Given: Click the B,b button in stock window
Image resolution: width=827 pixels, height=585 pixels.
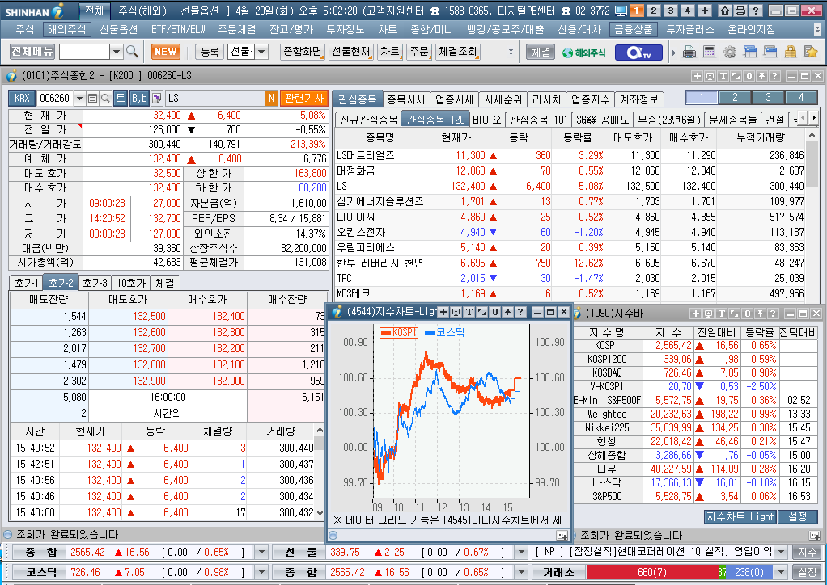Looking at the screenshot, I should [139, 98].
